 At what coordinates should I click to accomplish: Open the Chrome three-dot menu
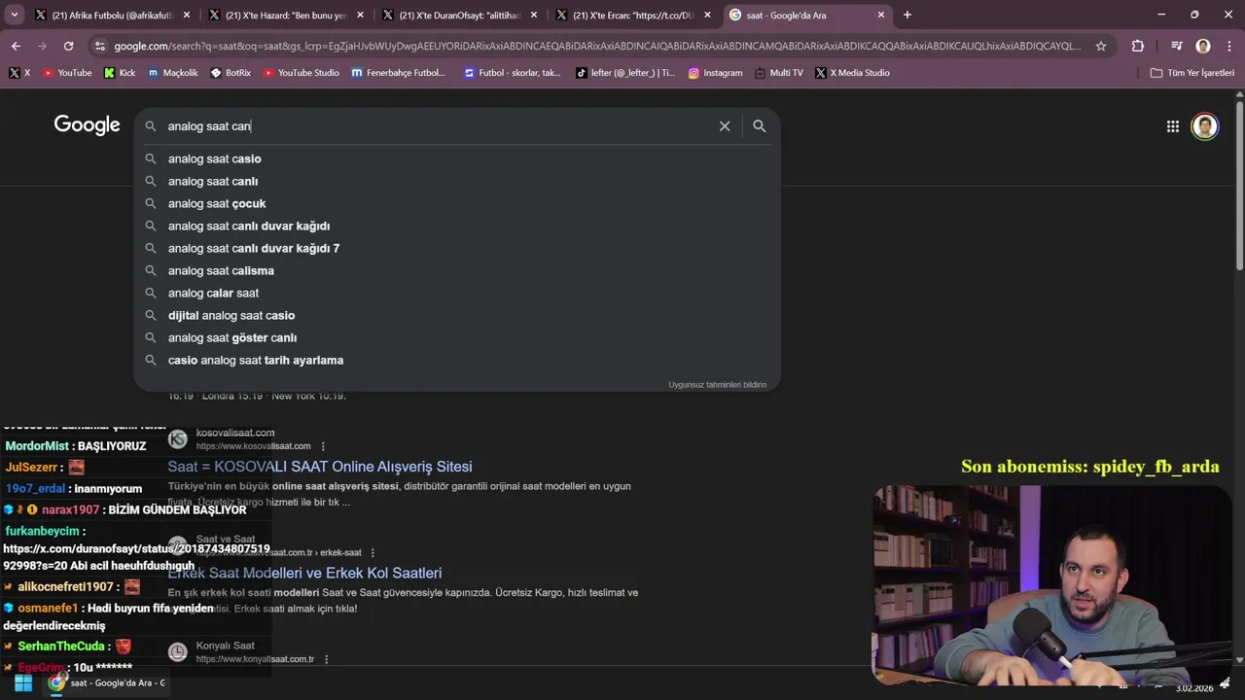click(1228, 46)
